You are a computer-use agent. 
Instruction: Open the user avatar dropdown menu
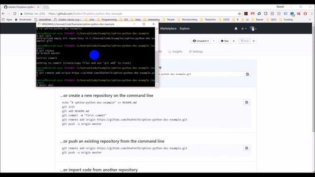(253, 29)
